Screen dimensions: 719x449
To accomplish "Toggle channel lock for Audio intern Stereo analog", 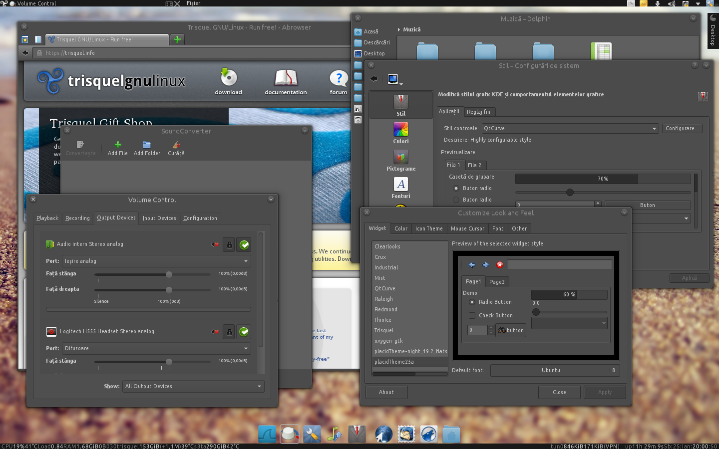I will pos(229,244).
